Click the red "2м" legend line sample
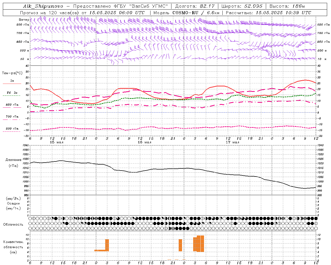 click(12, 84)
